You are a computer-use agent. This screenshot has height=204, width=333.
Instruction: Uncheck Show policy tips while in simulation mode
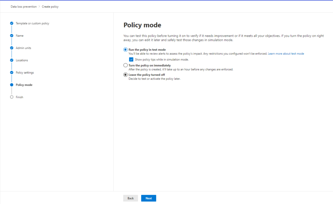[131, 60]
